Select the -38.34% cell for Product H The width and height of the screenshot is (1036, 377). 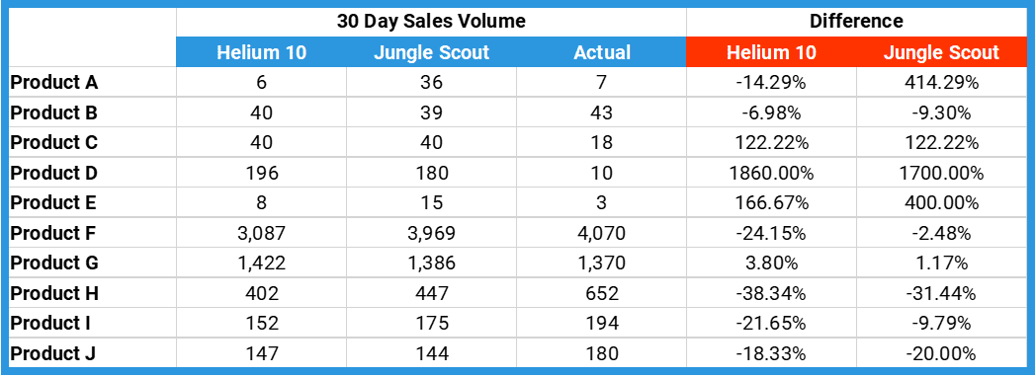coord(771,293)
